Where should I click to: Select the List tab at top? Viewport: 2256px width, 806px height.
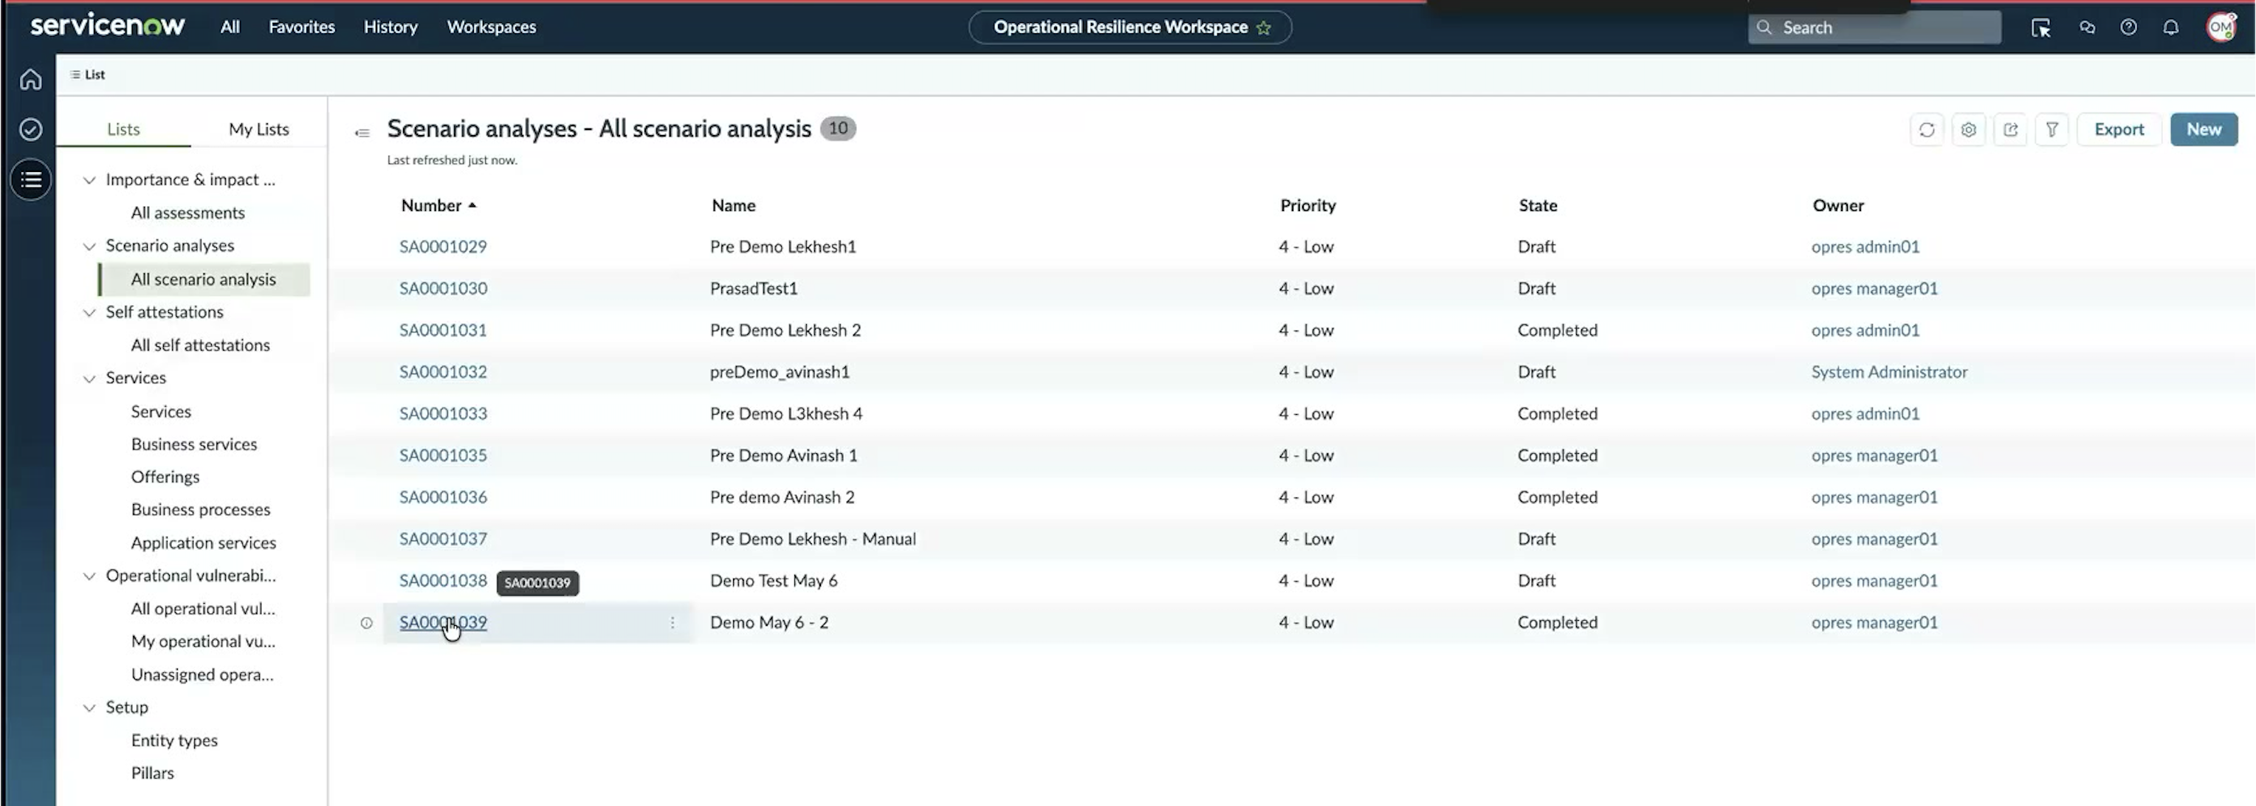tap(88, 75)
